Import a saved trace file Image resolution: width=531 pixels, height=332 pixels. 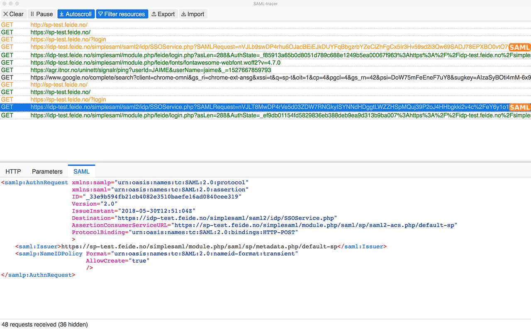pos(193,14)
